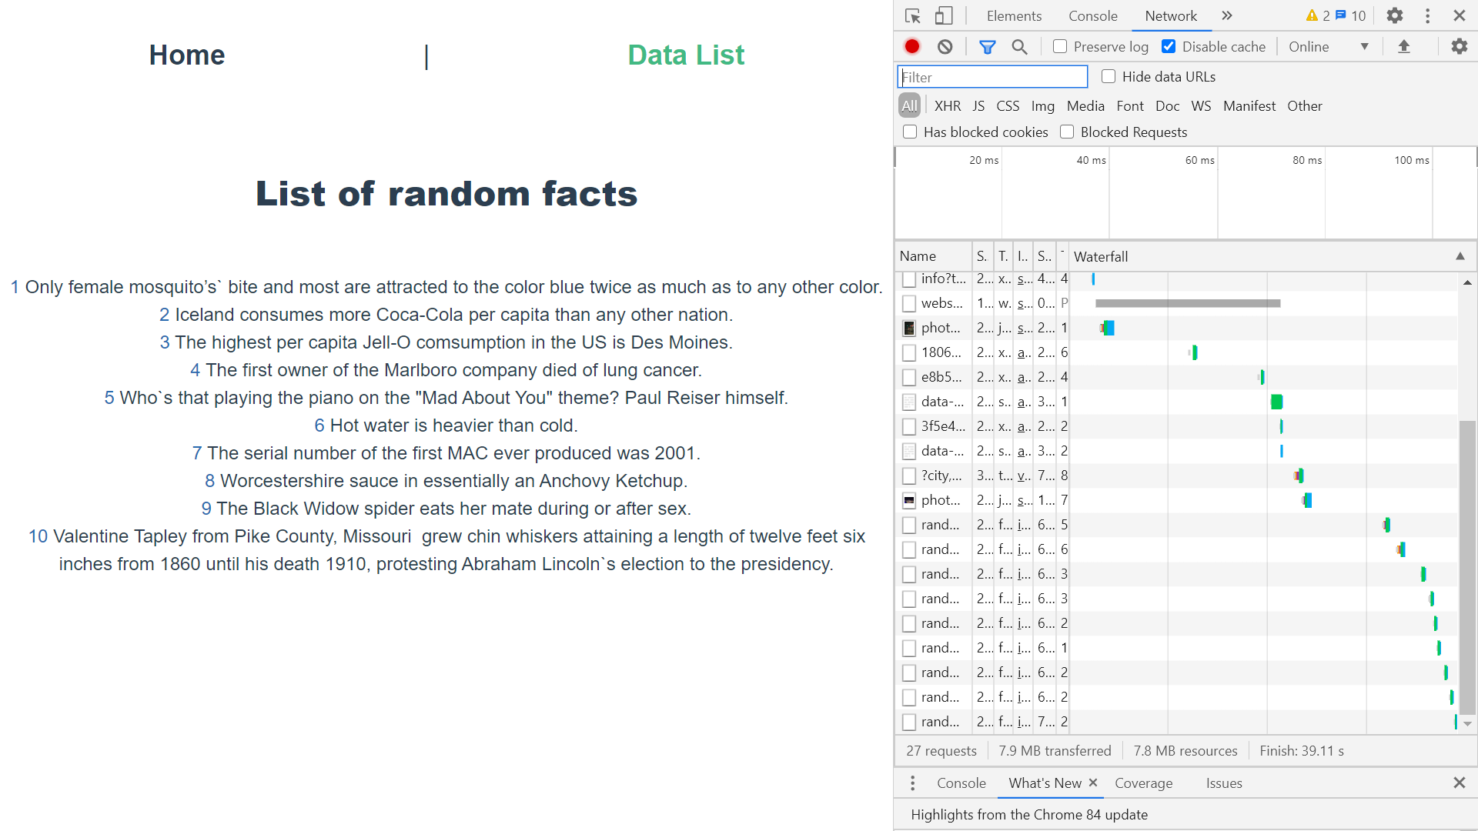
Task: Select the info?t... request row
Action: point(1176,279)
